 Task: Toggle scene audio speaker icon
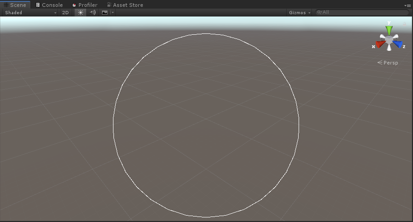[92, 12]
